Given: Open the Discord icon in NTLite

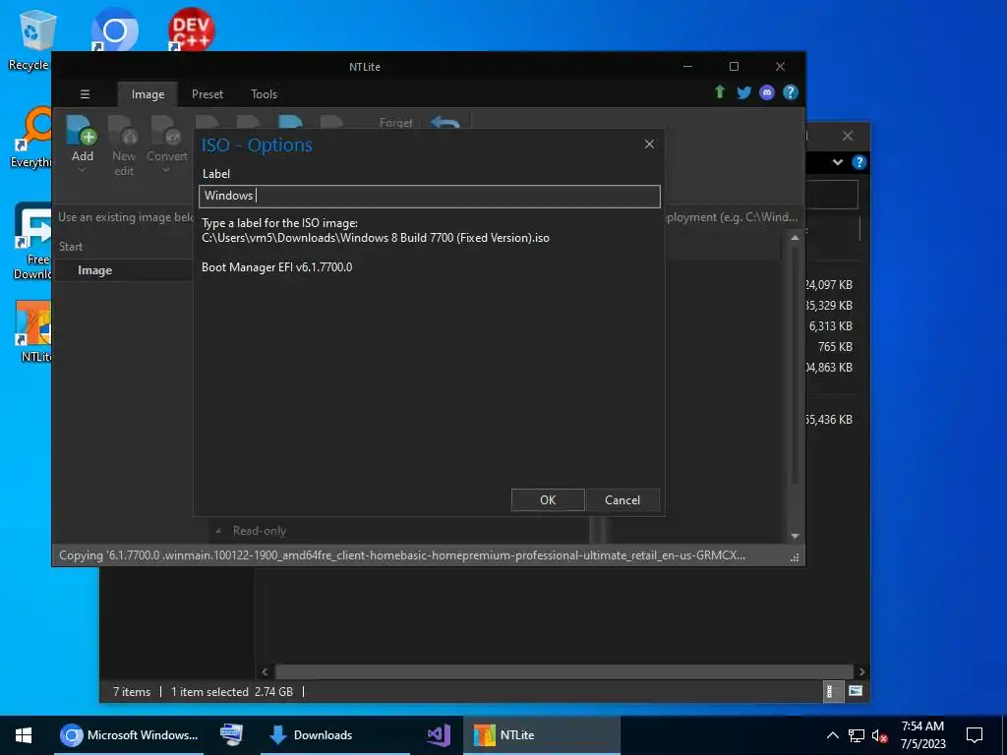Looking at the screenshot, I should 767,92.
